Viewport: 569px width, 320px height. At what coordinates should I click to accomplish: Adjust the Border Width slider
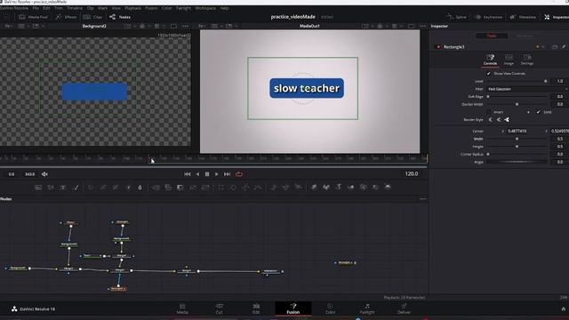[517, 105]
